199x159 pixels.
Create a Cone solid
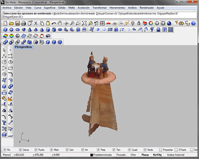pyautogui.click(x=30, y=30)
